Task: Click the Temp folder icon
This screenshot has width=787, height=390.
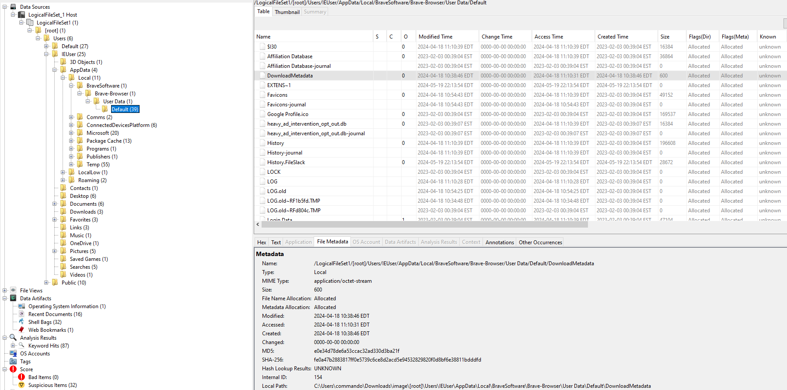Action: point(80,164)
